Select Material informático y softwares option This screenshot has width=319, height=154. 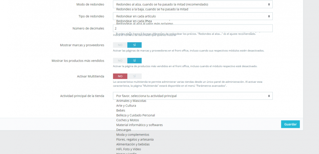(x=139, y=125)
